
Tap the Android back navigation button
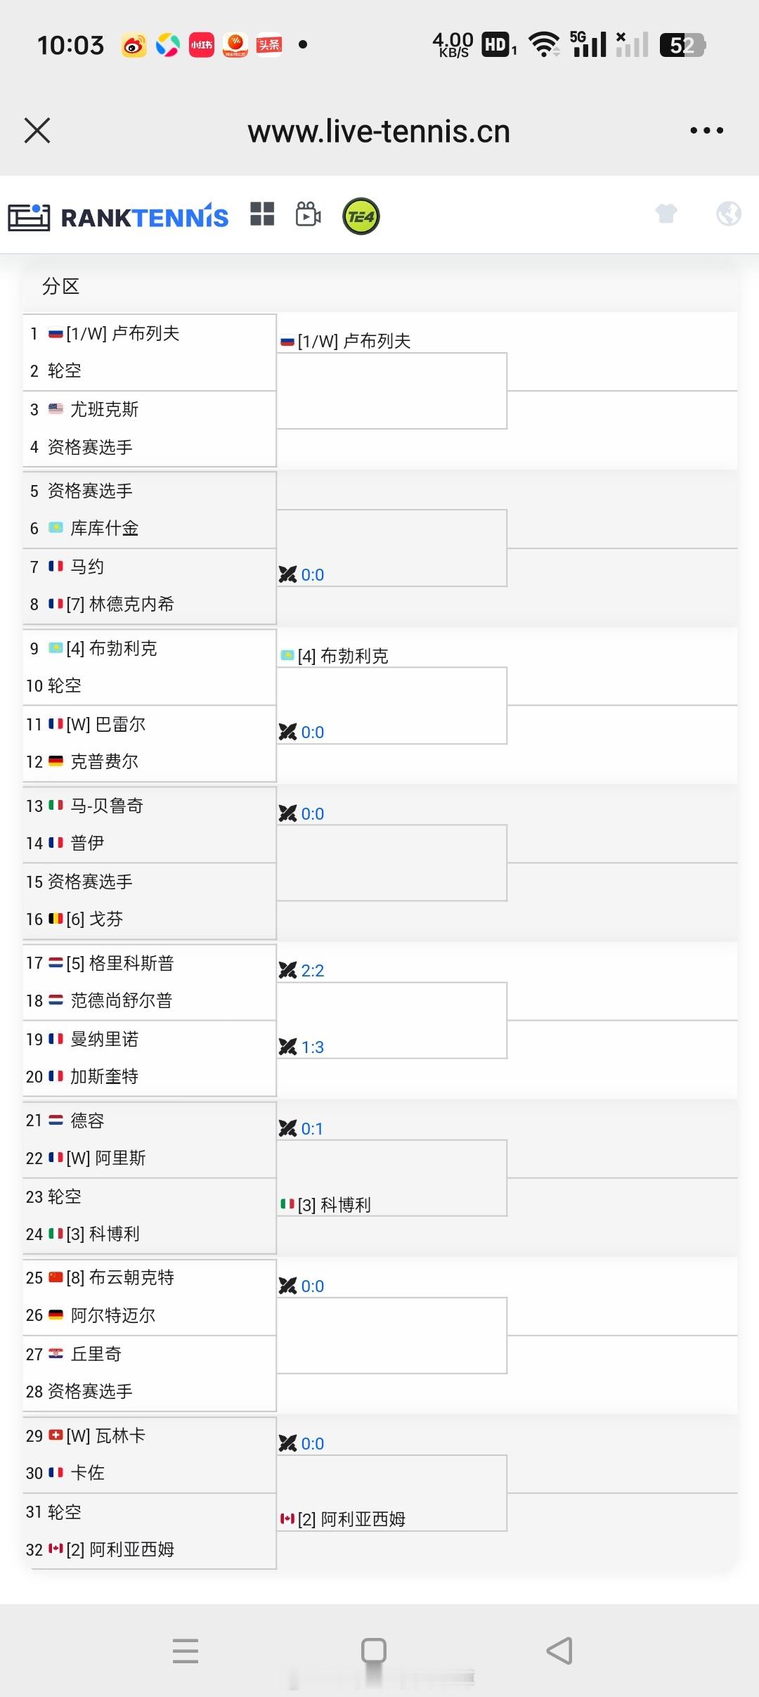pos(560,1650)
